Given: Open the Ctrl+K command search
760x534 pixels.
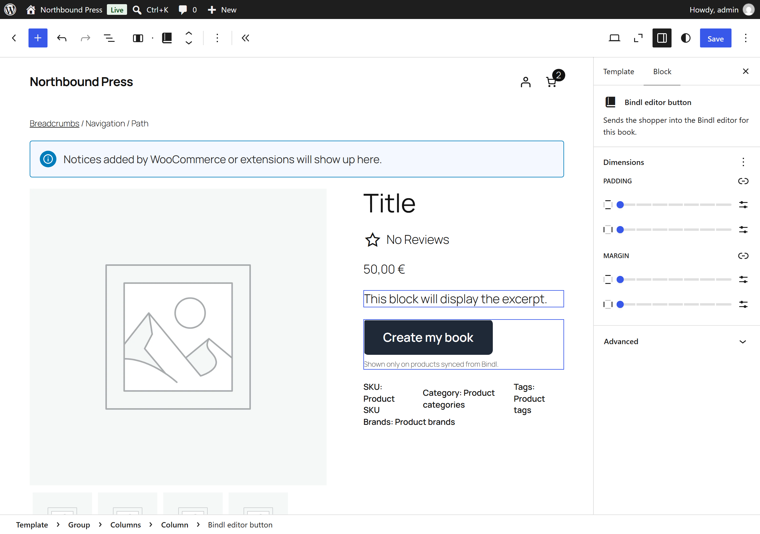Looking at the screenshot, I should click(151, 9).
